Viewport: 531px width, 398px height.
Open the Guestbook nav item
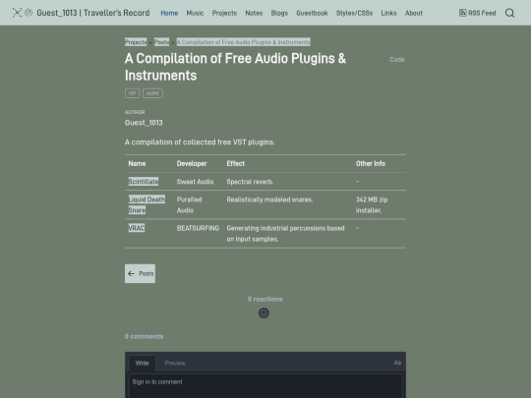pyautogui.click(x=312, y=13)
